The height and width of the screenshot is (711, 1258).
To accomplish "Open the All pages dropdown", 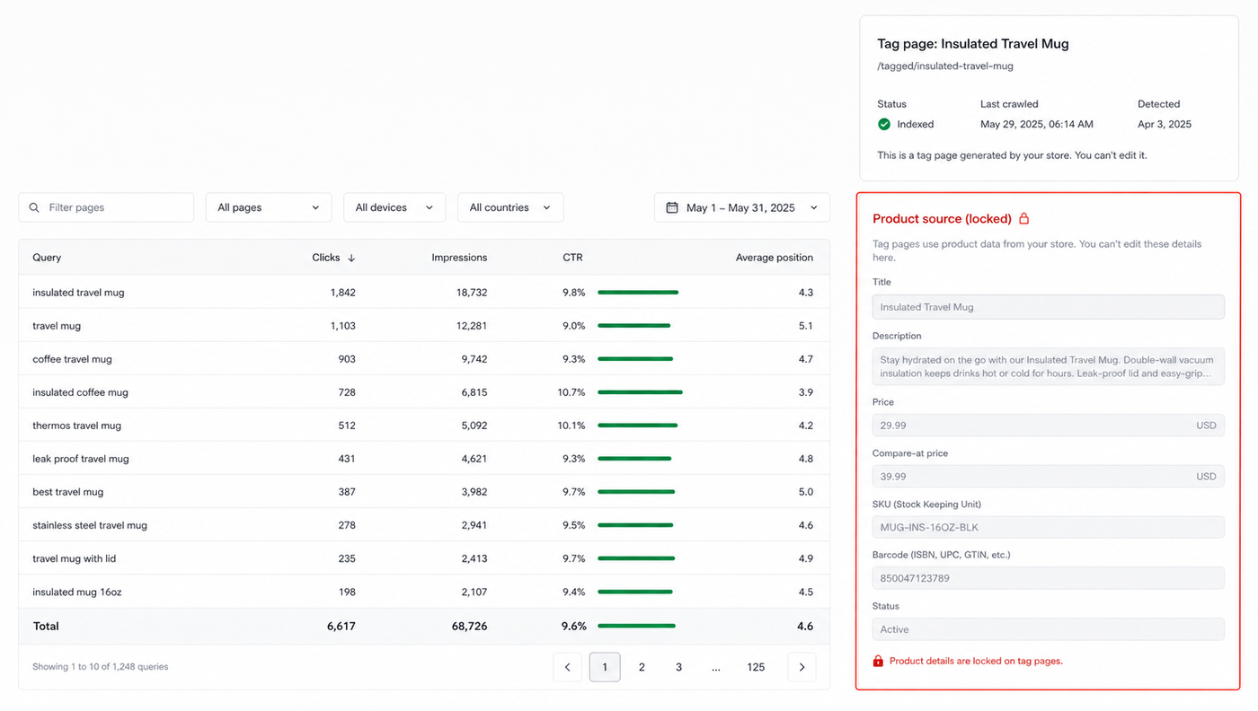I will (x=269, y=207).
